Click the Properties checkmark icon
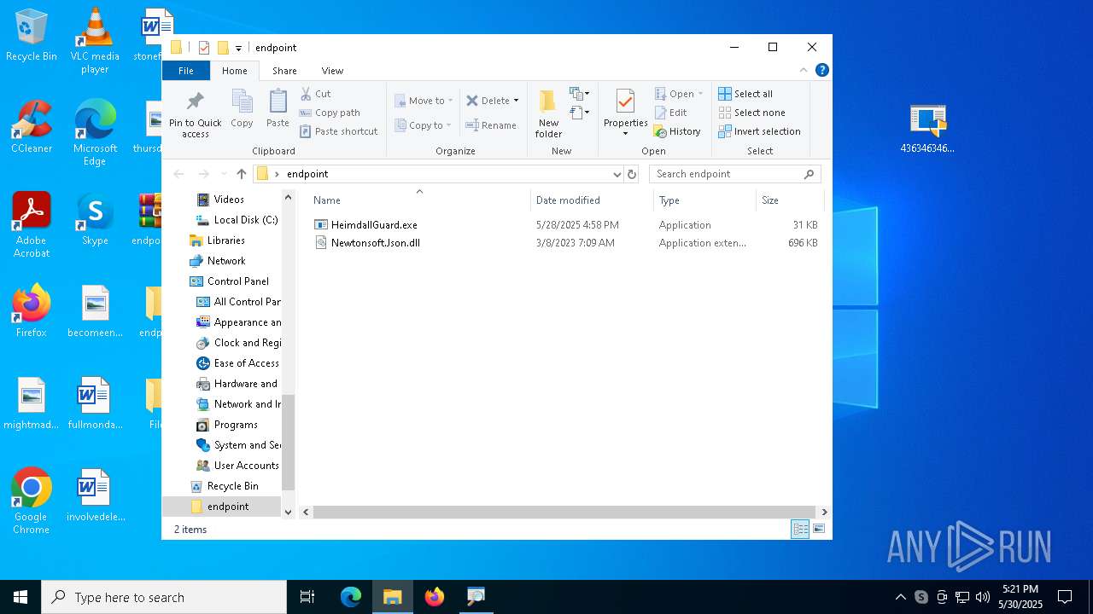1093x614 pixels. tap(625, 101)
